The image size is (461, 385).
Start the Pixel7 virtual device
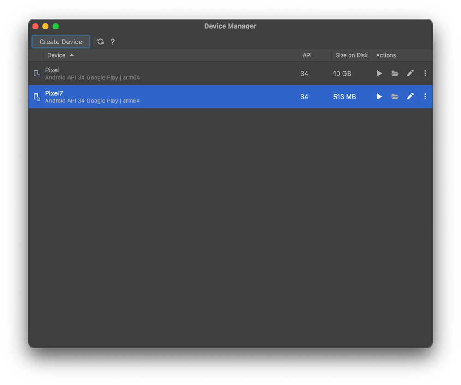379,97
